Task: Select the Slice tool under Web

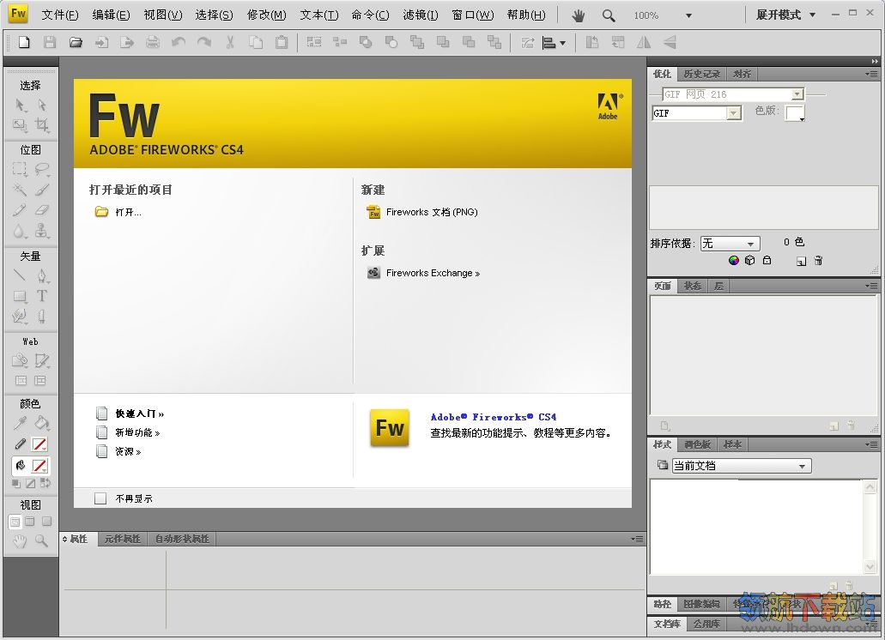Action: pyautogui.click(x=42, y=360)
